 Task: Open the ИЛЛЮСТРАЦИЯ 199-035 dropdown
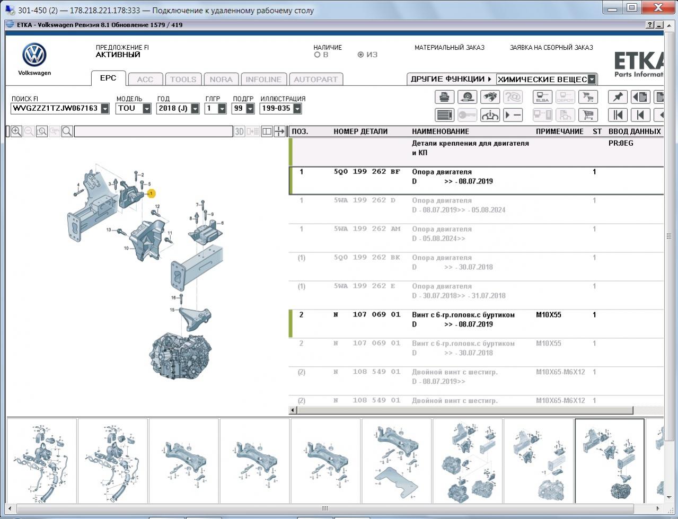(297, 109)
